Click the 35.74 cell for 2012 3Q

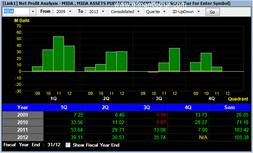147,137
